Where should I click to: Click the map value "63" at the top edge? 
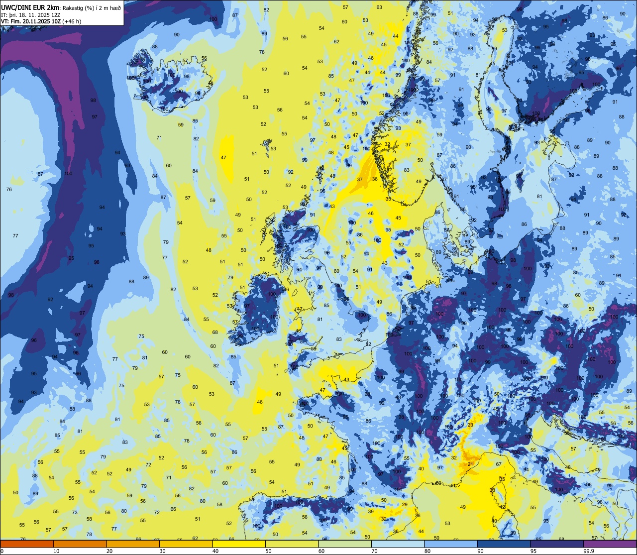tap(379, 7)
